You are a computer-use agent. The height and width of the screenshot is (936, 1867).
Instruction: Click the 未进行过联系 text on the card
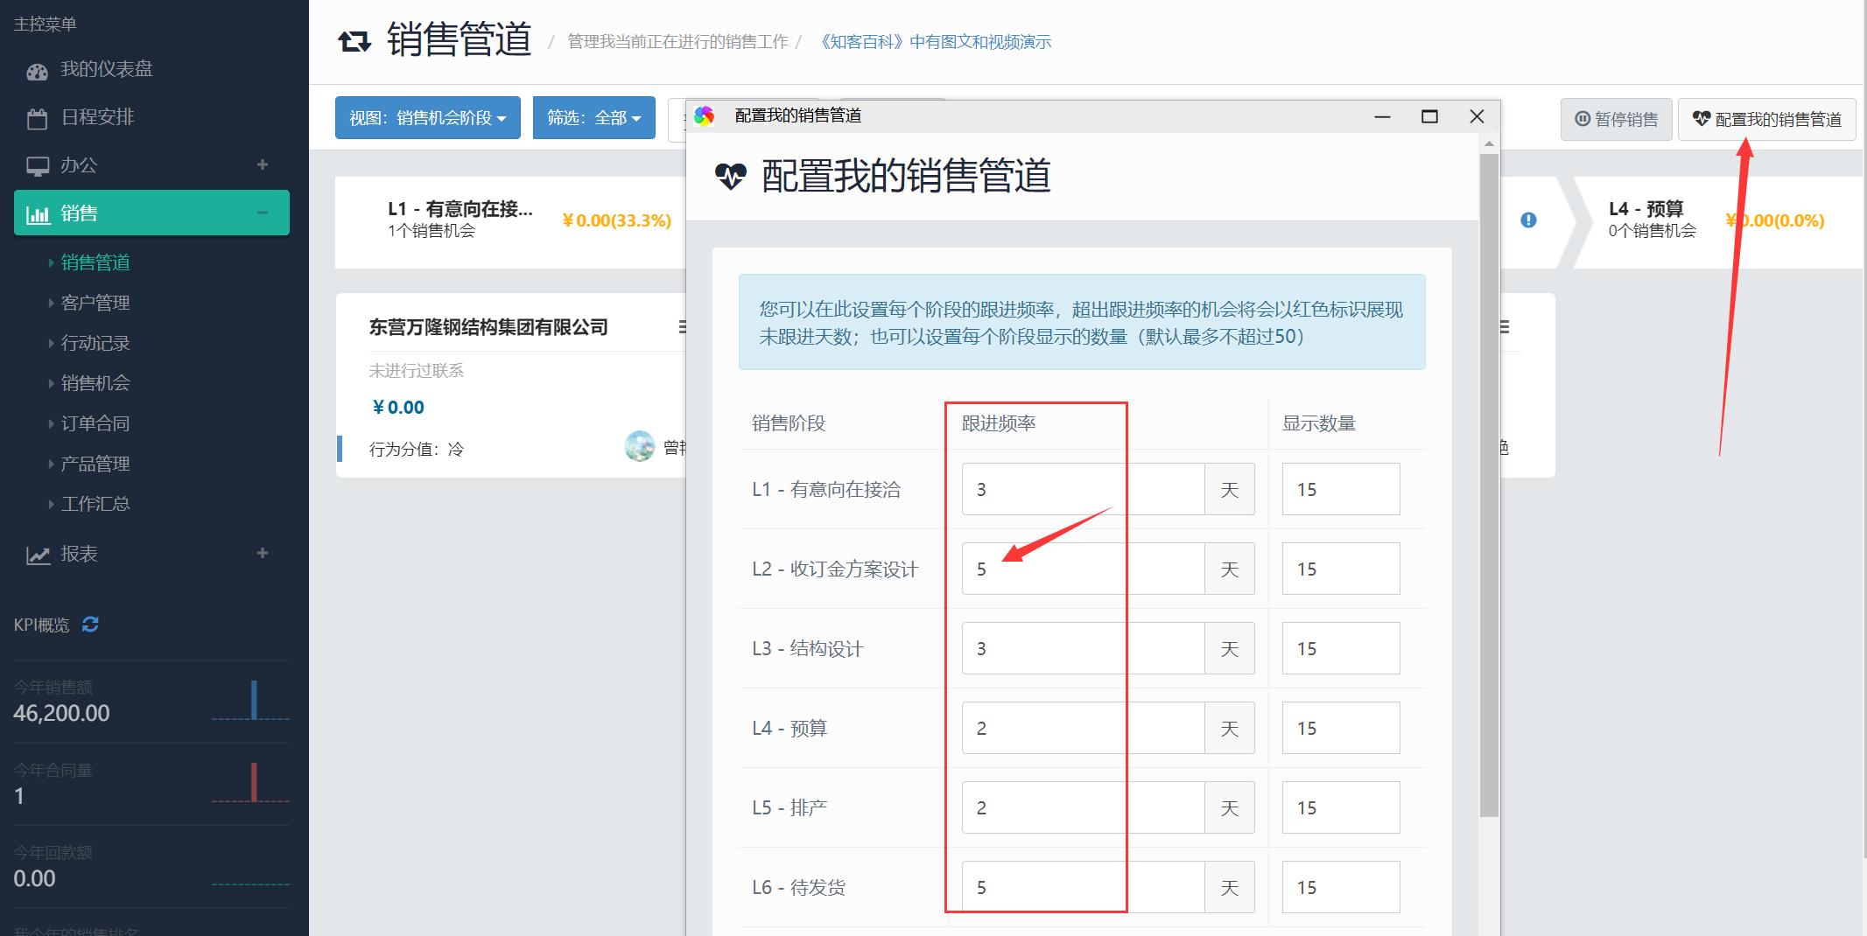417,371
